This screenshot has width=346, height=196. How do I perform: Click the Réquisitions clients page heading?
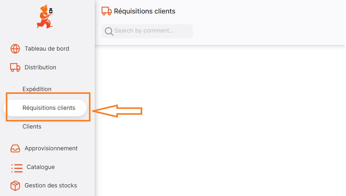145,11
